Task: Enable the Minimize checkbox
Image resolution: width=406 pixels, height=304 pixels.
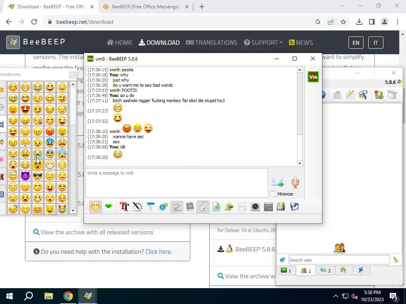Action: [273, 194]
